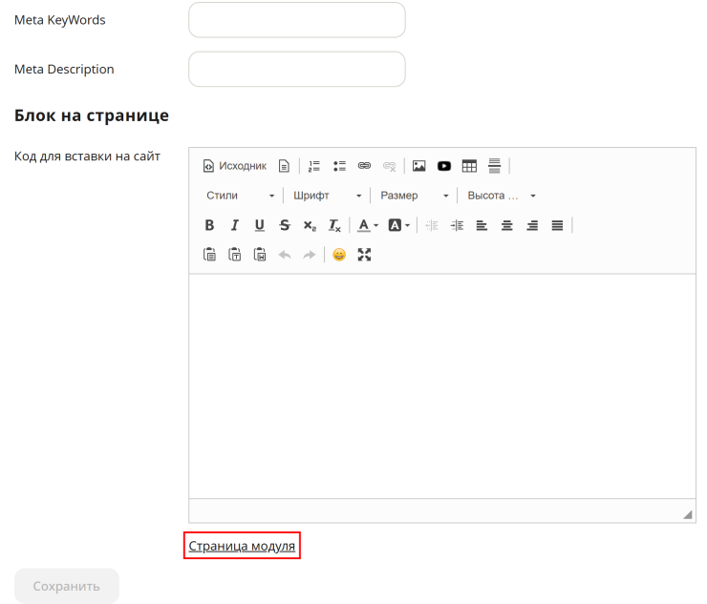
Task: Paste from Word
Action: (260, 255)
